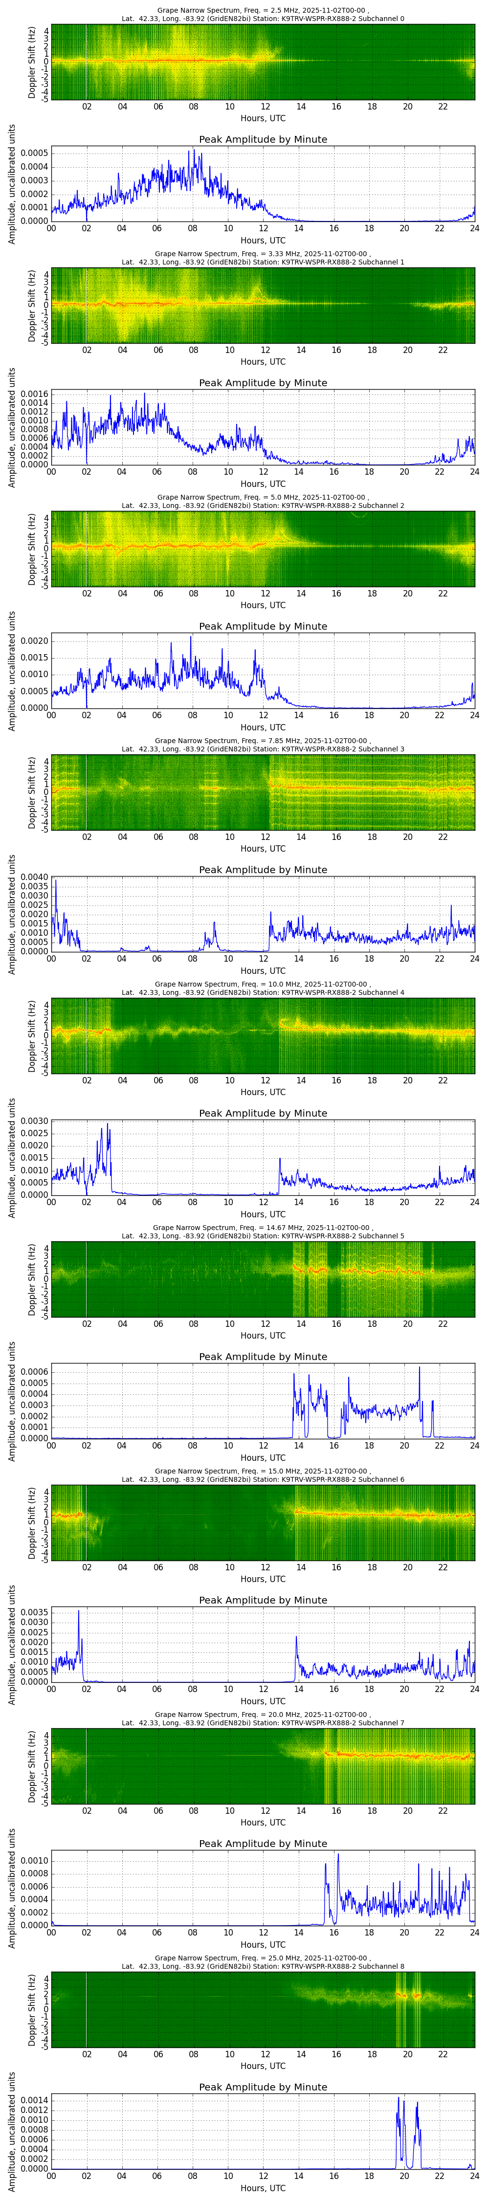Click the 'Freq. = 25.0 MHz' spectrum title
This screenshot has width=489, height=2200.
[263, 1958]
